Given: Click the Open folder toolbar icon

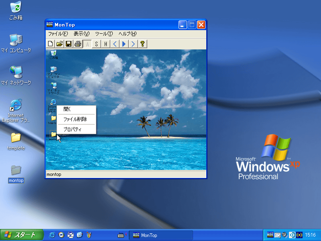Looking at the screenshot, I should [59, 44].
